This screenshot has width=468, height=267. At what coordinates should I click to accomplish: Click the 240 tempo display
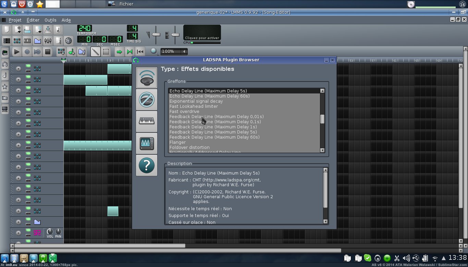pos(84,28)
